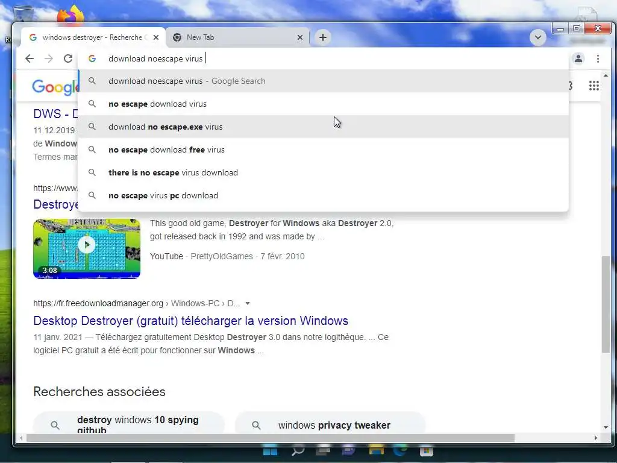Choose suggestion no escape download free virus
617x463 pixels.
coord(323,150)
